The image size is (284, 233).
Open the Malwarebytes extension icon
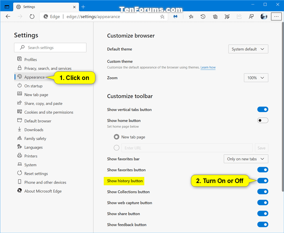175,17
